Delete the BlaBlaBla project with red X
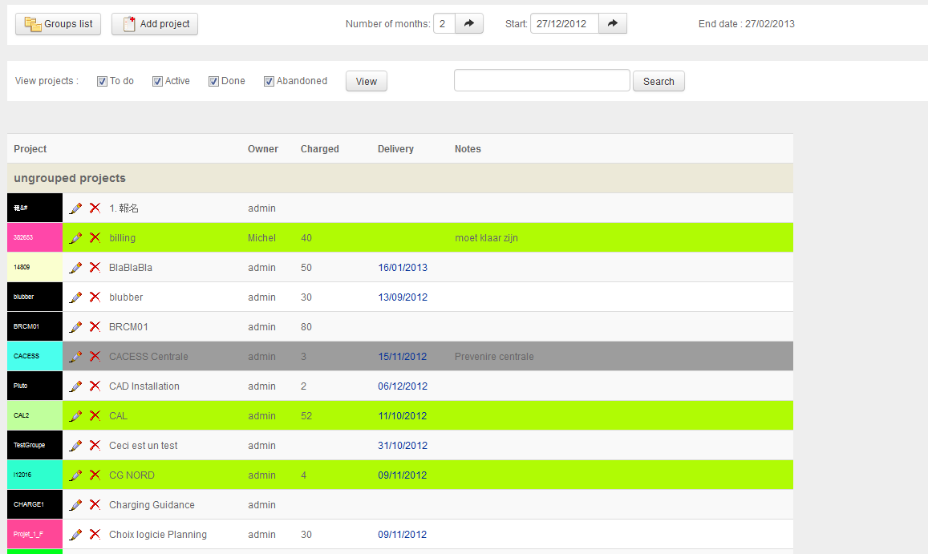928x554 pixels. pos(95,268)
